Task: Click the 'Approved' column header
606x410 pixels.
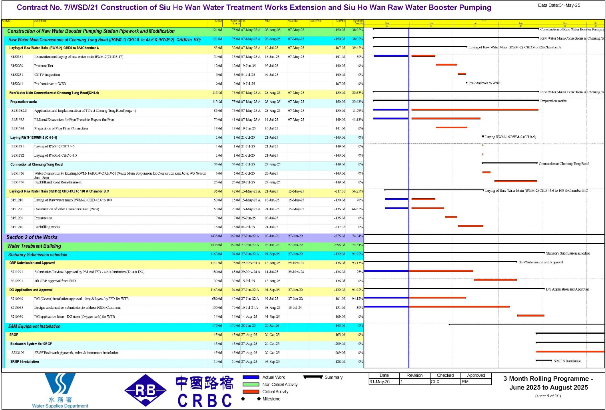Action: [476, 375]
